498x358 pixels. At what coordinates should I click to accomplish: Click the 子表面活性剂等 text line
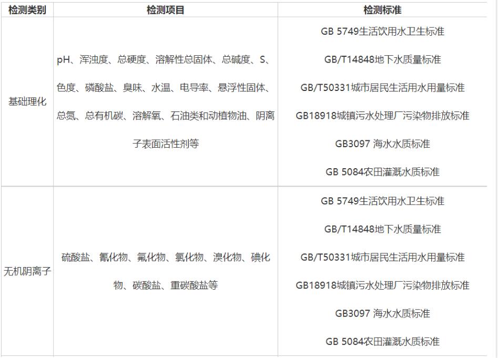[165, 144]
